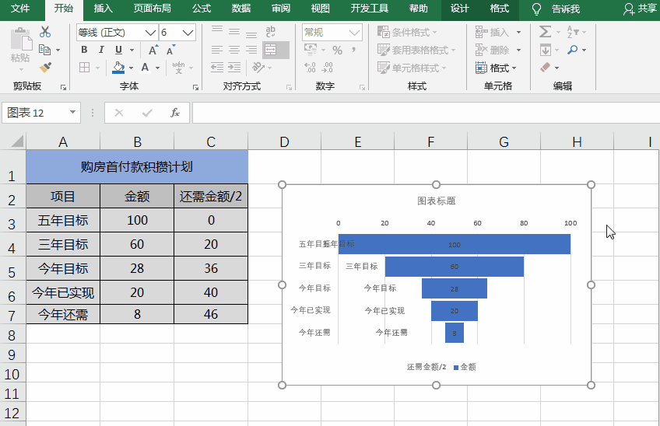Open Sort and Filter icon
The width and height of the screenshot is (660, 426).
(573, 32)
